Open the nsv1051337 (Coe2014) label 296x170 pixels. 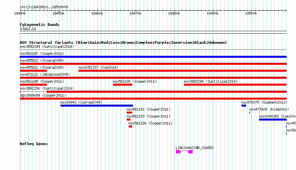click(98, 67)
